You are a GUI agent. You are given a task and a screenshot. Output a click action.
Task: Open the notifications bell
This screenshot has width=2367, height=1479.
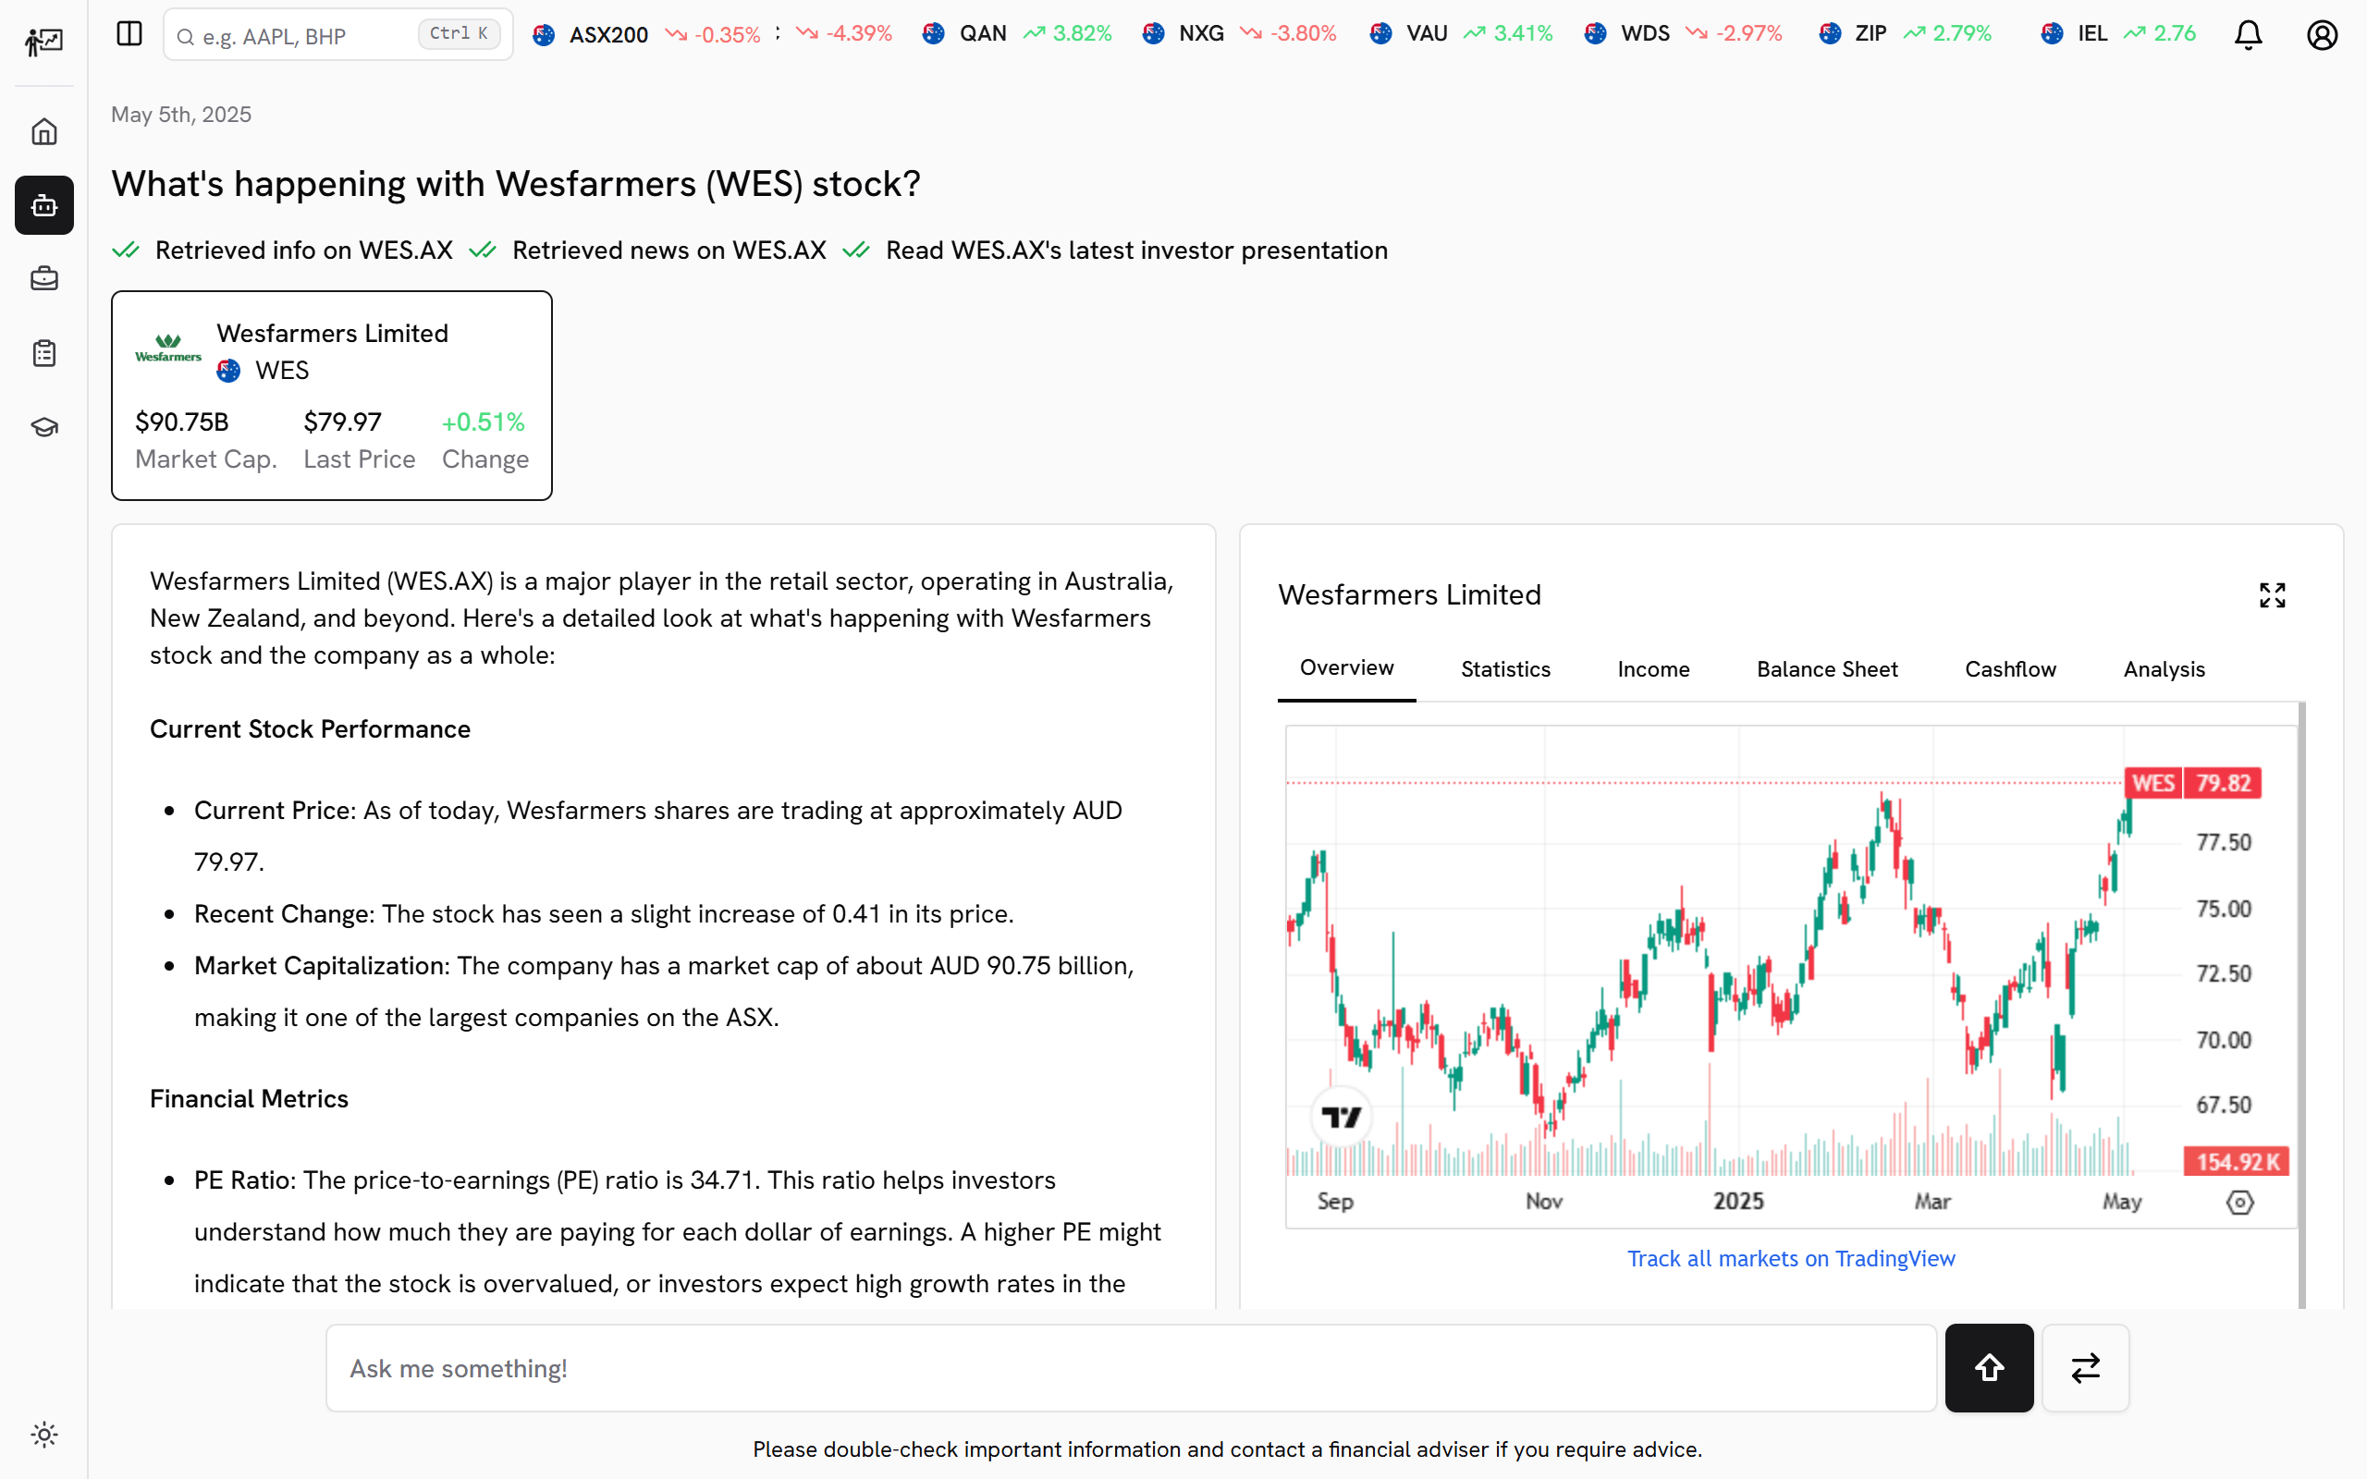[x=2248, y=35]
